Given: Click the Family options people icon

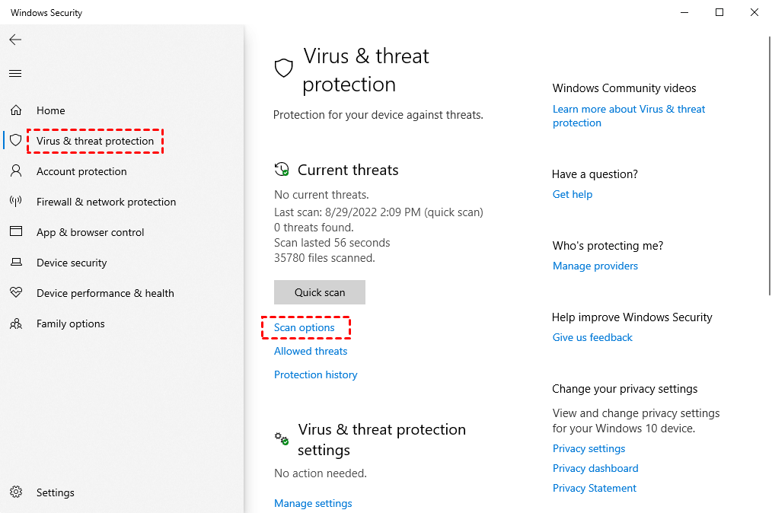Looking at the screenshot, I should [x=16, y=323].
